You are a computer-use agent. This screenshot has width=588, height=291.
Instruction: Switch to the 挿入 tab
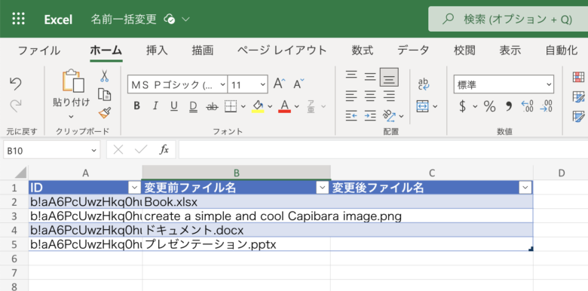click(157, 51)
